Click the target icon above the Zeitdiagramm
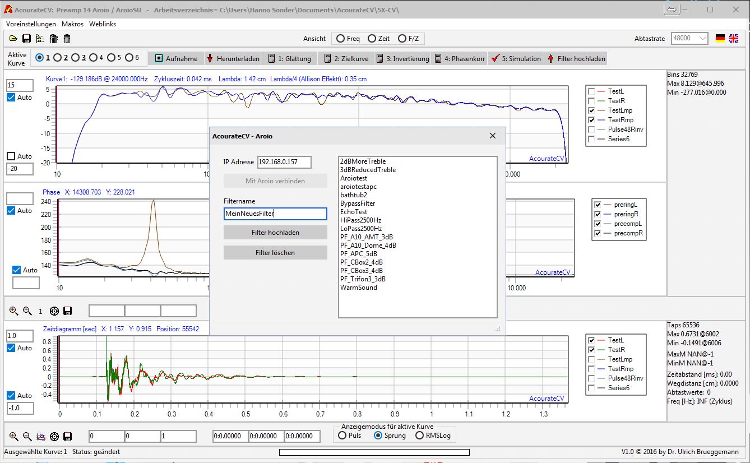 [54, 311]
